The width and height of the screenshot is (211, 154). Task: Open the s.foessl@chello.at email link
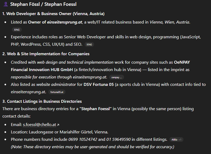click(39, 124)
